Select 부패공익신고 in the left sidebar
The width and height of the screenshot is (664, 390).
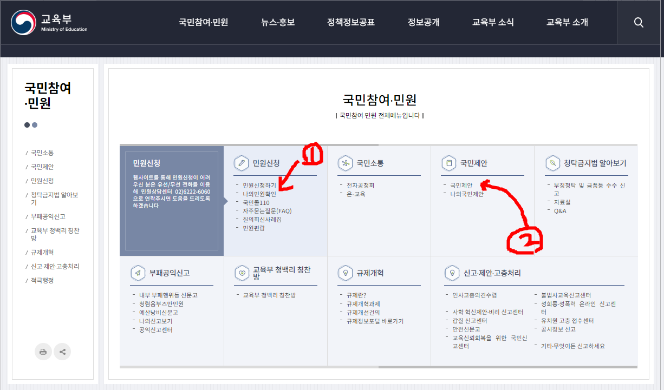pyautogui.click(x=48, y=216)
